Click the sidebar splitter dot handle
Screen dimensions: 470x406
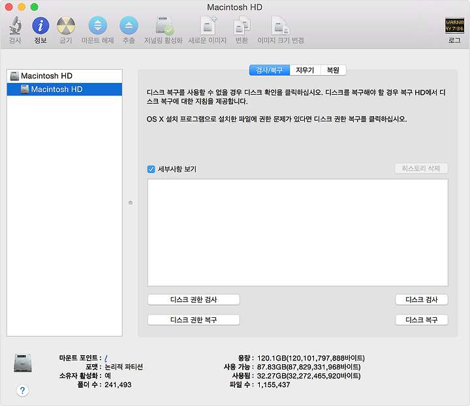click(131, 203)
